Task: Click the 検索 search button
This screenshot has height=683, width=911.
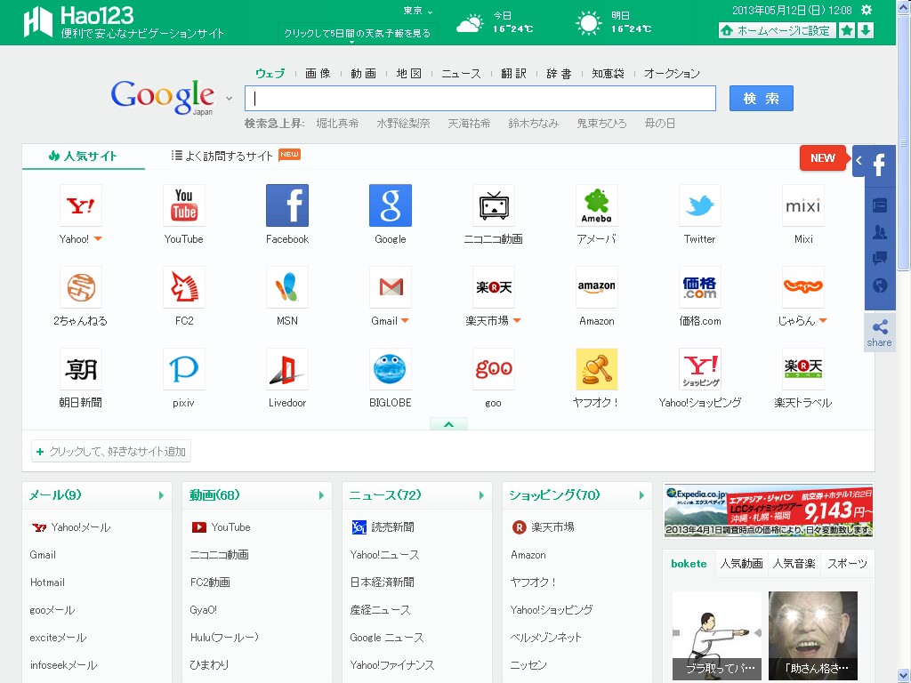Action: 762,99
